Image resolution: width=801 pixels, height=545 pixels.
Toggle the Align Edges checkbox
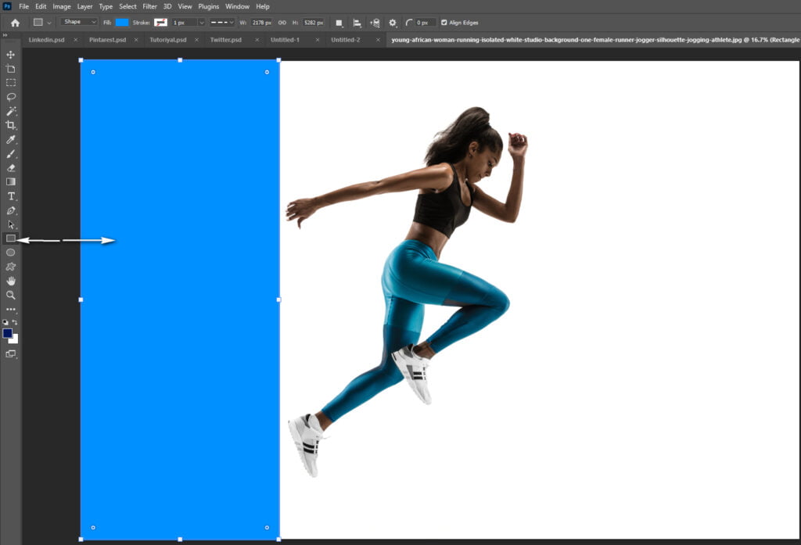pyautogui.click(x=444, y=23)
